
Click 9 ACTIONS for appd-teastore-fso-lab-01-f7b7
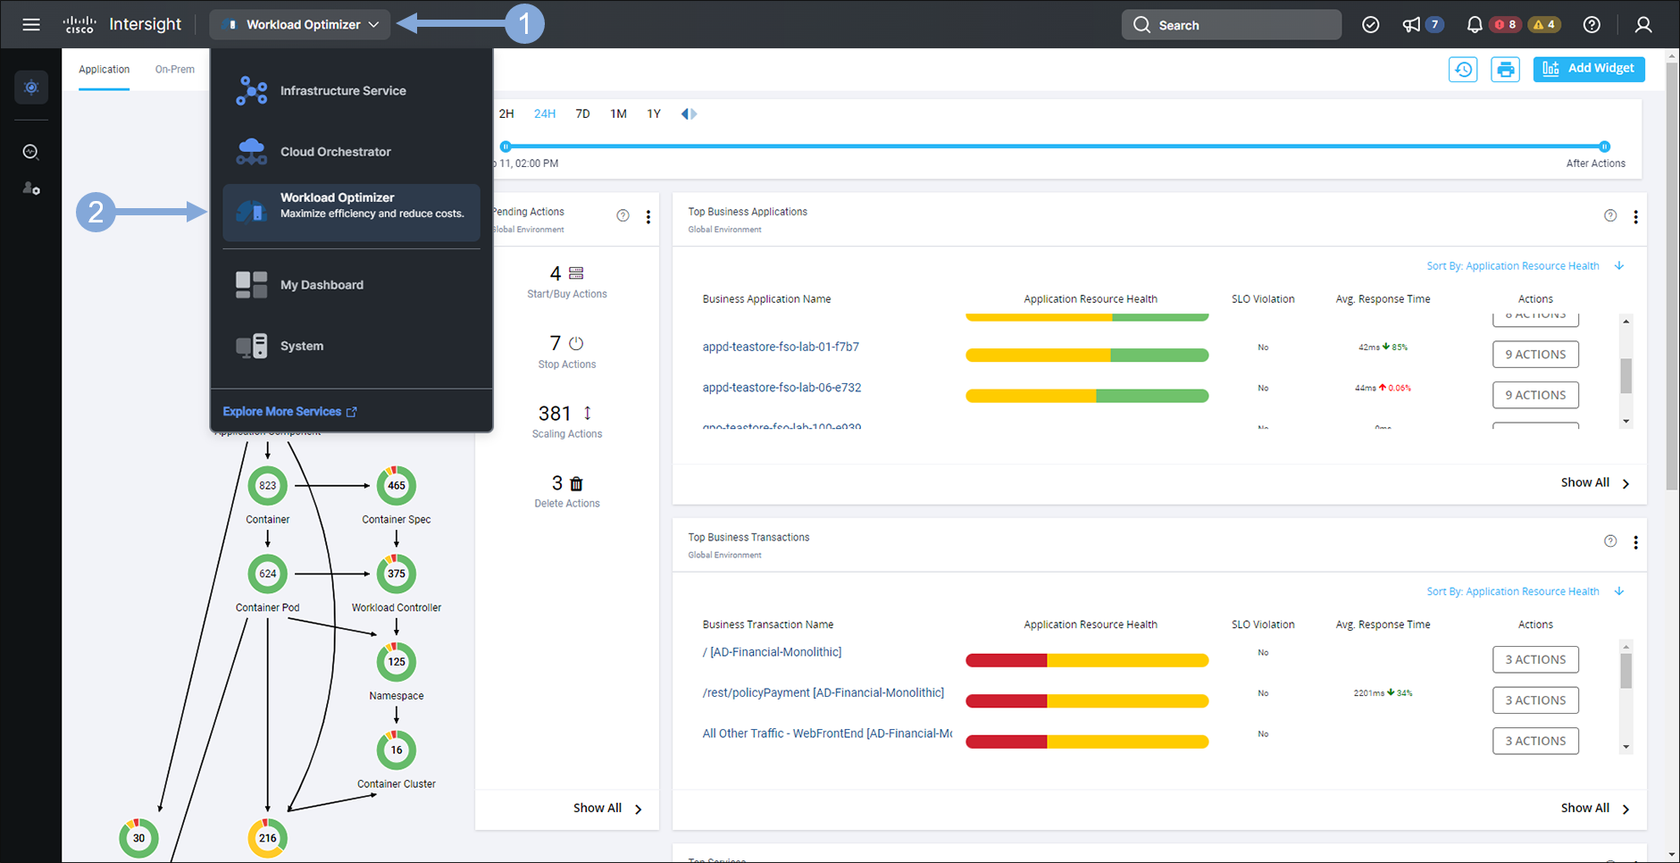click(x=1535, y=355)
